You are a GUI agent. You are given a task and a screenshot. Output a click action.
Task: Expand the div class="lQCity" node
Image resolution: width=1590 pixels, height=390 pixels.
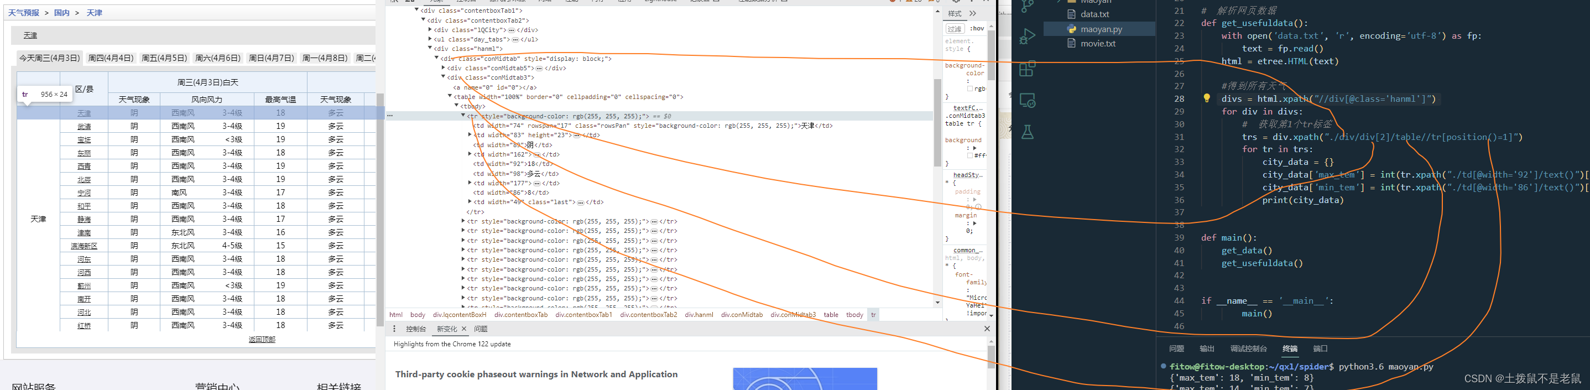pos(430,30)
